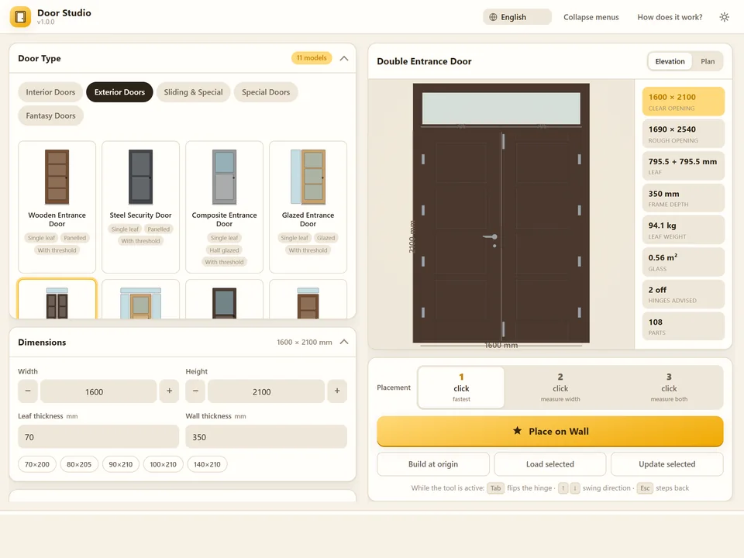Click Load selected button
The width and height of the screenshot is (744, 558).
(x=550, y=464)
